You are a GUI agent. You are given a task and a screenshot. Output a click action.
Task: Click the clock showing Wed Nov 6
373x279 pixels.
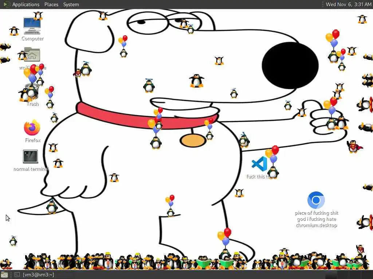coord(348,4)
